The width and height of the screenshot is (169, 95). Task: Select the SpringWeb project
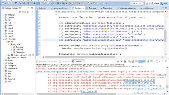(x=12, y=66)
